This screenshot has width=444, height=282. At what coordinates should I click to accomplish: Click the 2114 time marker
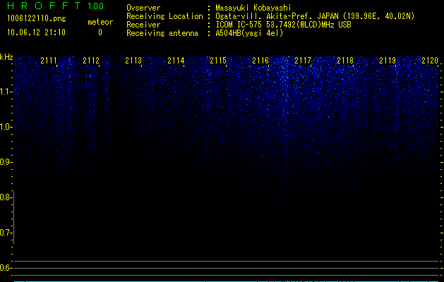(176, 60)
